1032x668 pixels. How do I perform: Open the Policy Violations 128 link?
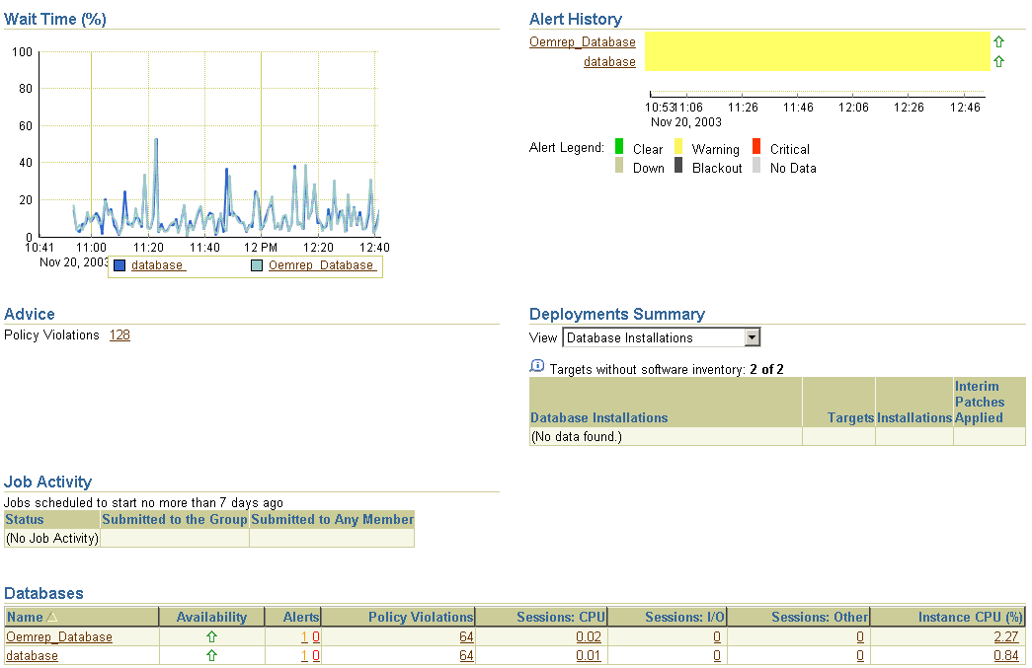pyautogui.click(x=119, y=335)
